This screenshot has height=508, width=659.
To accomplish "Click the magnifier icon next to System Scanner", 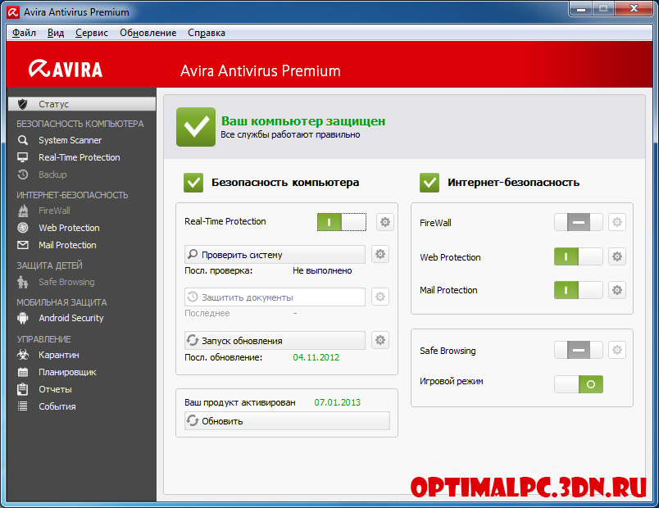I will [23, 140].
